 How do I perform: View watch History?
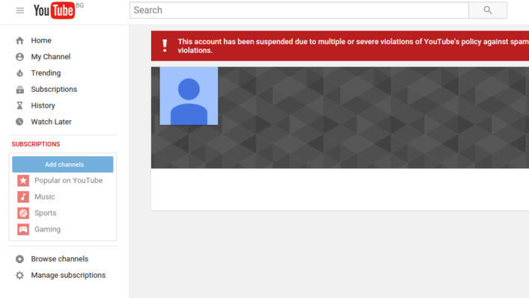tap(43, 105)
